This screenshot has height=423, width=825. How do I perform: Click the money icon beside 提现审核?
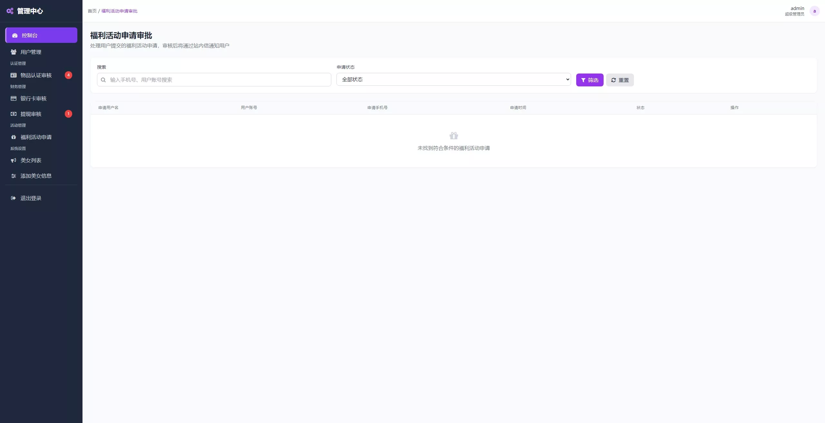coord(14,114)
